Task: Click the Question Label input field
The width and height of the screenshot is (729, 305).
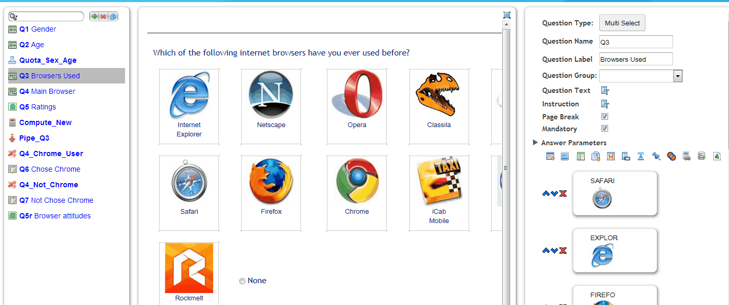Action: coord(636,59)
